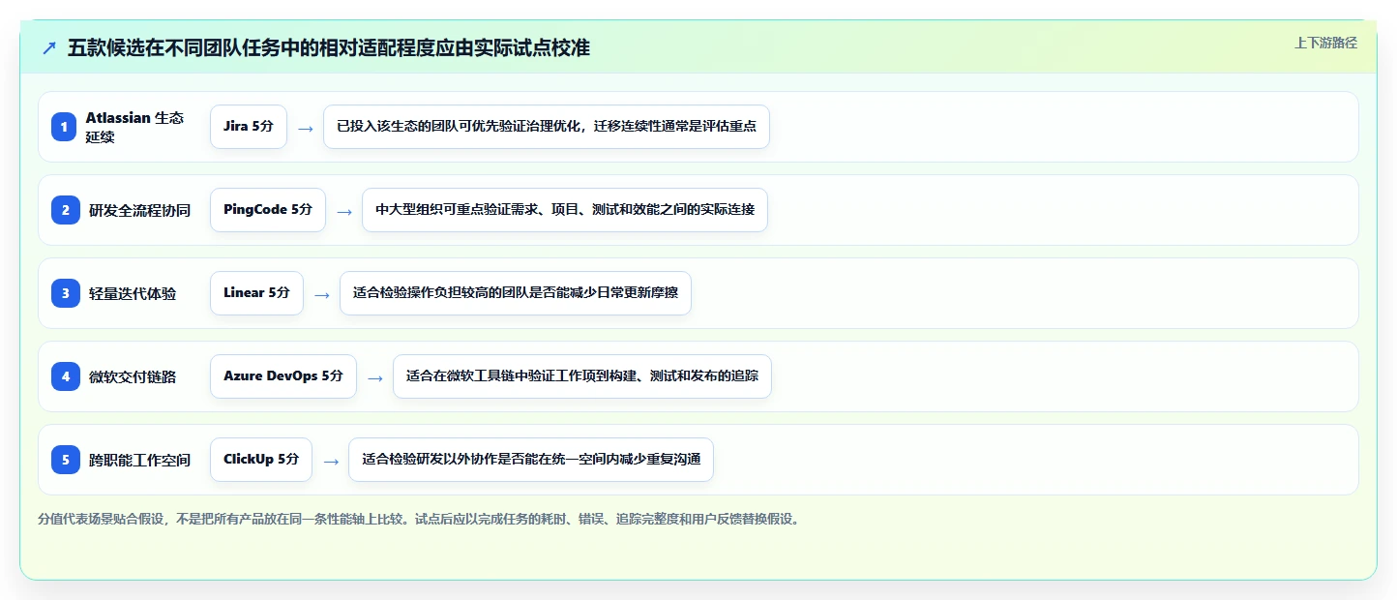Click the arrow after PingCode 5分
The width and height of the screenshot is (1397, 600).
coord(343,211)
